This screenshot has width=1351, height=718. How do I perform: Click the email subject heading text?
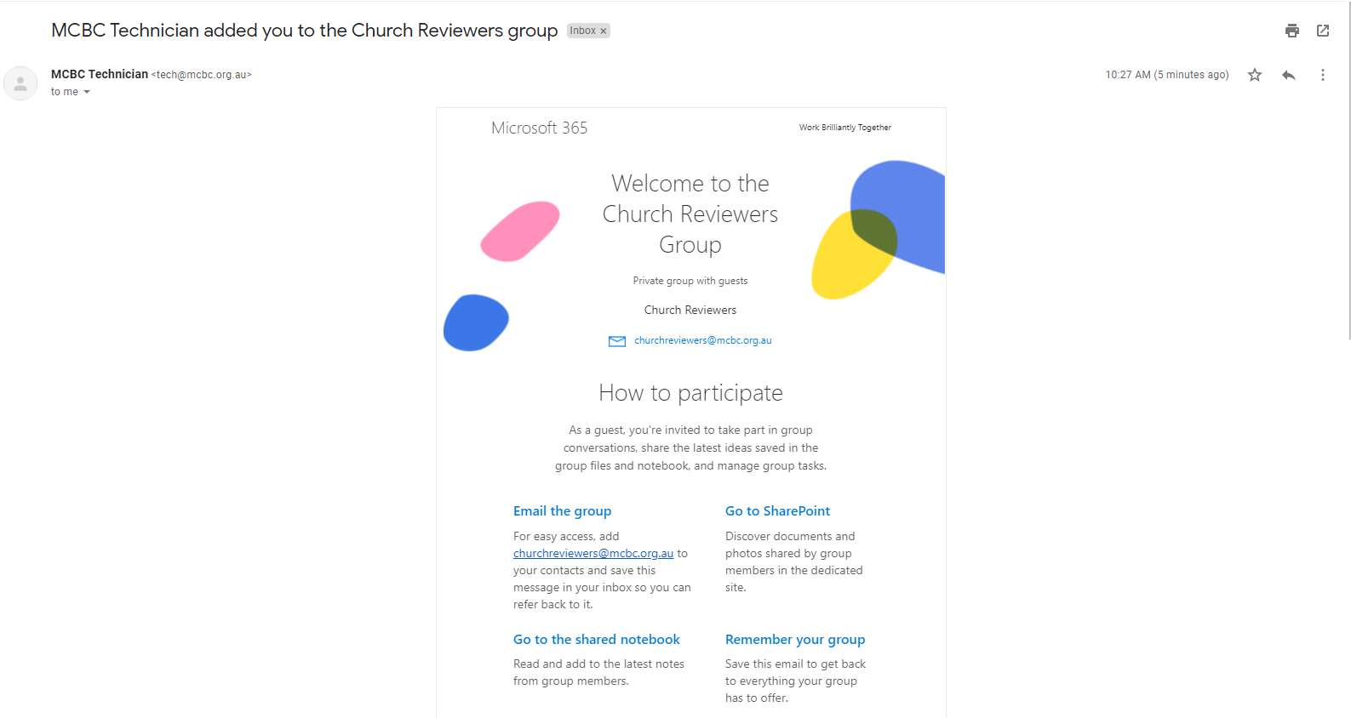point(305,31)
